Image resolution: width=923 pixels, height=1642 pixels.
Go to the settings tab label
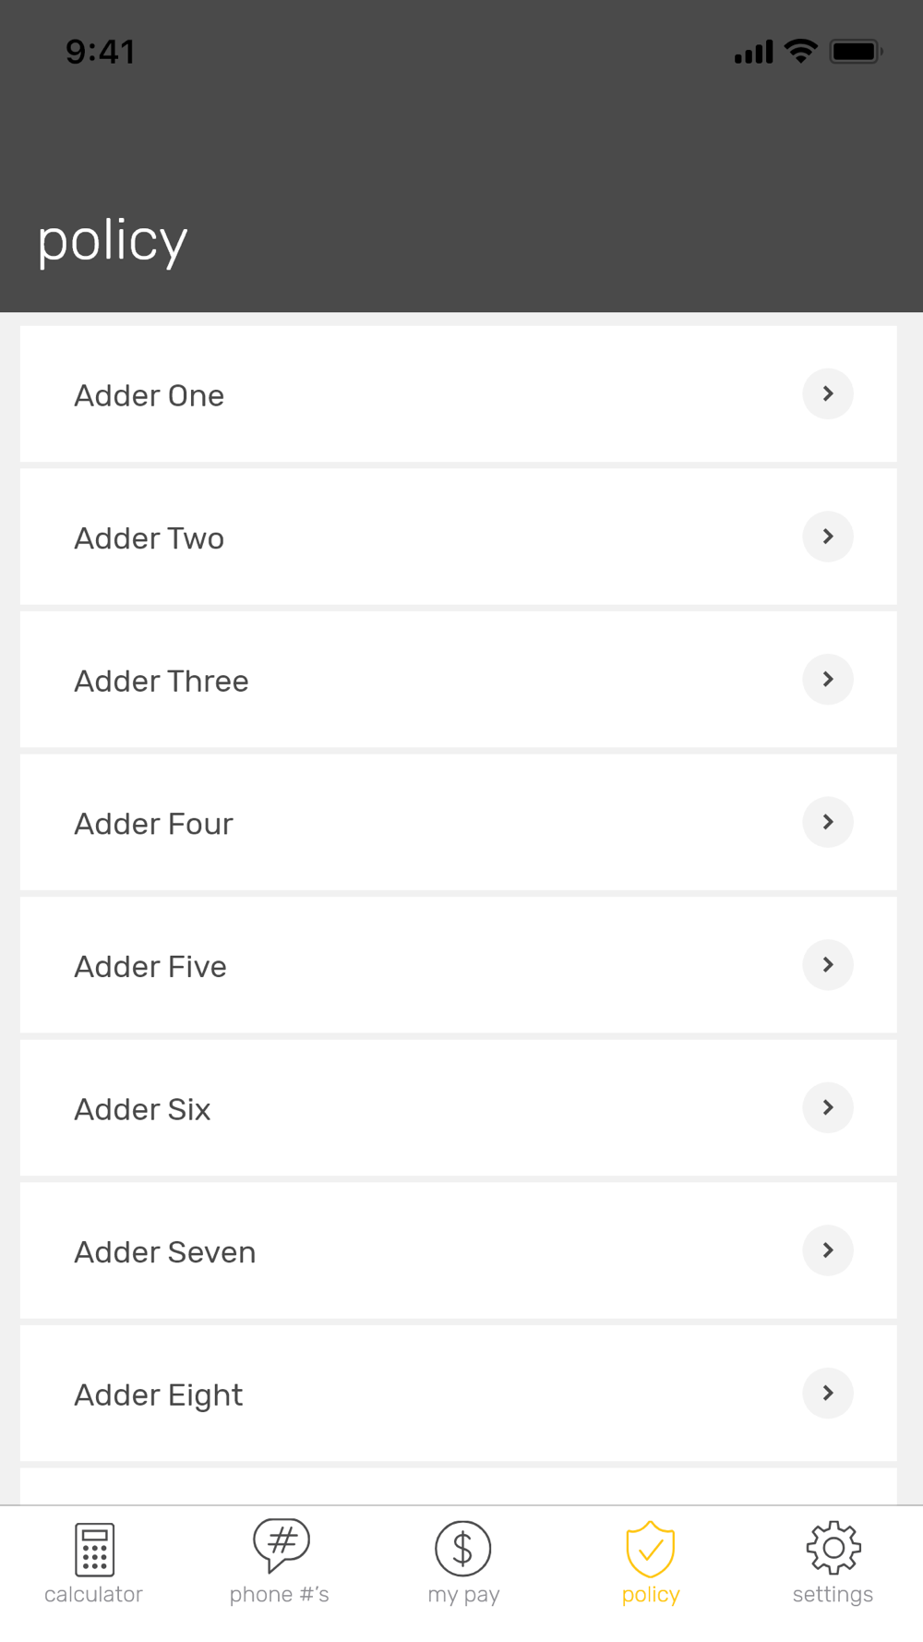pos(833,1595)
